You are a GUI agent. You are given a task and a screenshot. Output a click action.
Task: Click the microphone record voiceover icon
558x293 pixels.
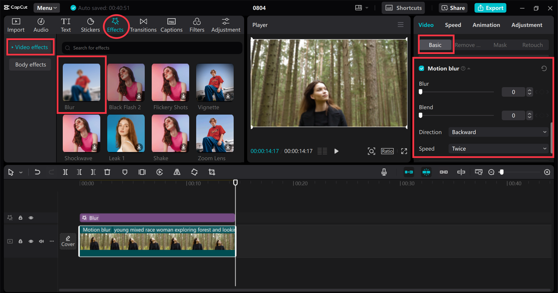coord(384,172)
